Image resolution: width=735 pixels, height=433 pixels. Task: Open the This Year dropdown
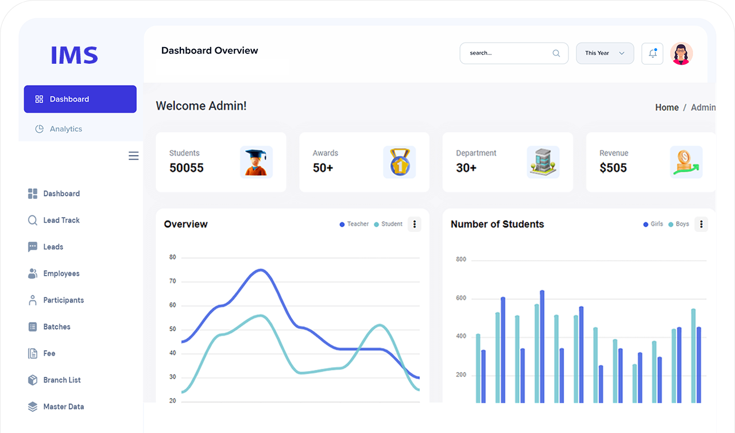[605, 53]
